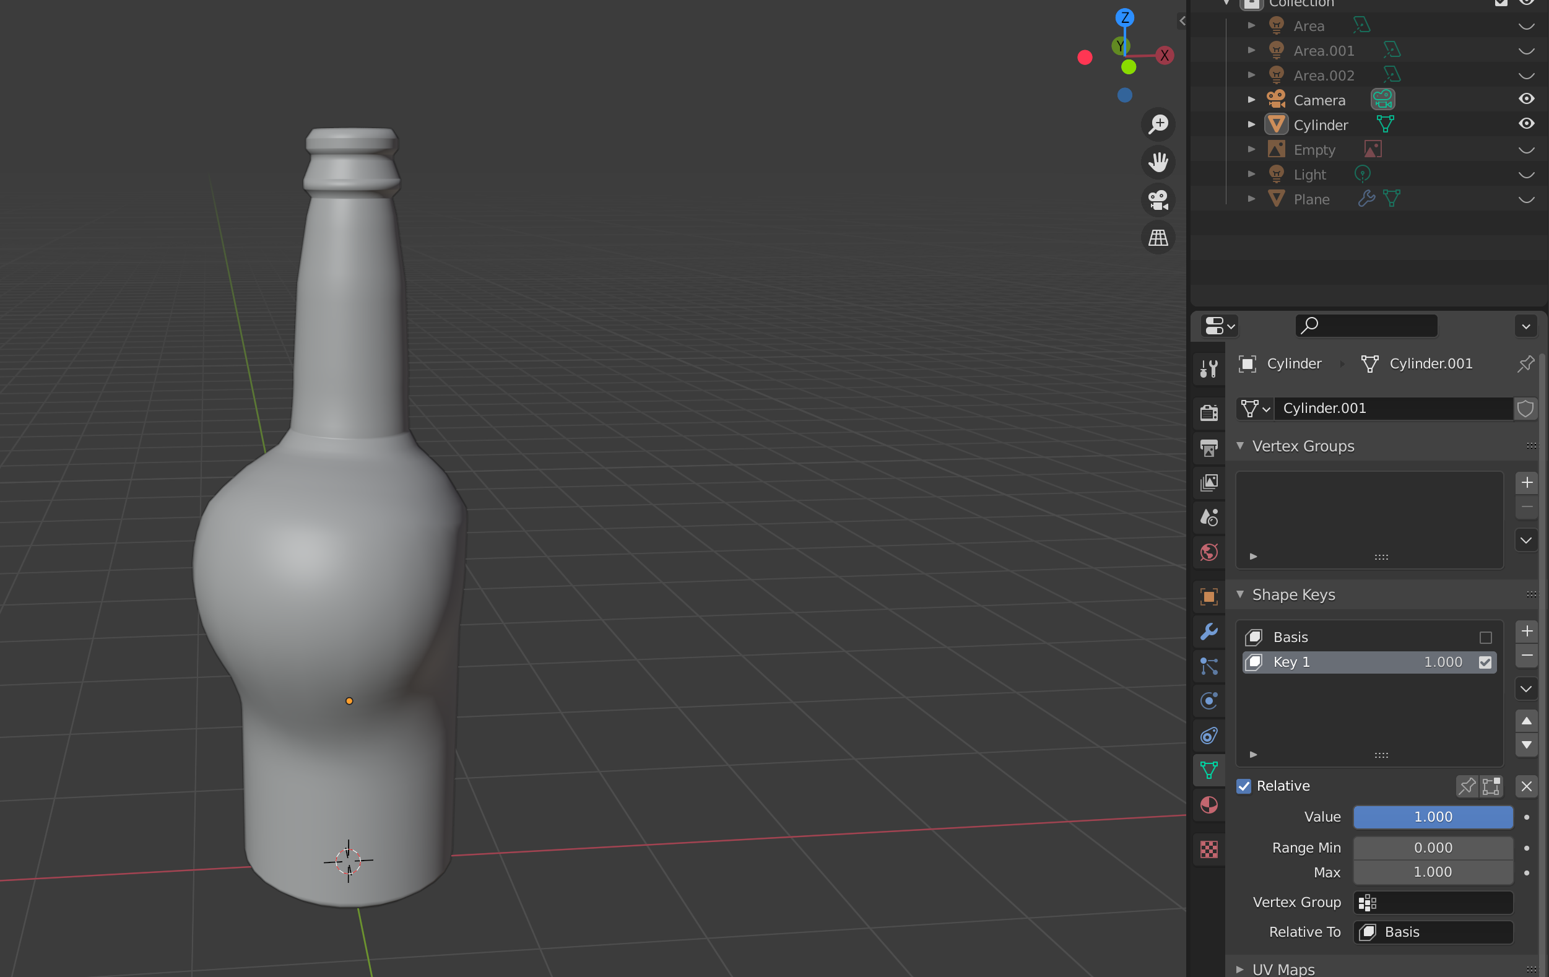Open the Texture properties checker tab
Image resolution: width=1549 pixels, height=977 pixels.
pos(1209,849)
